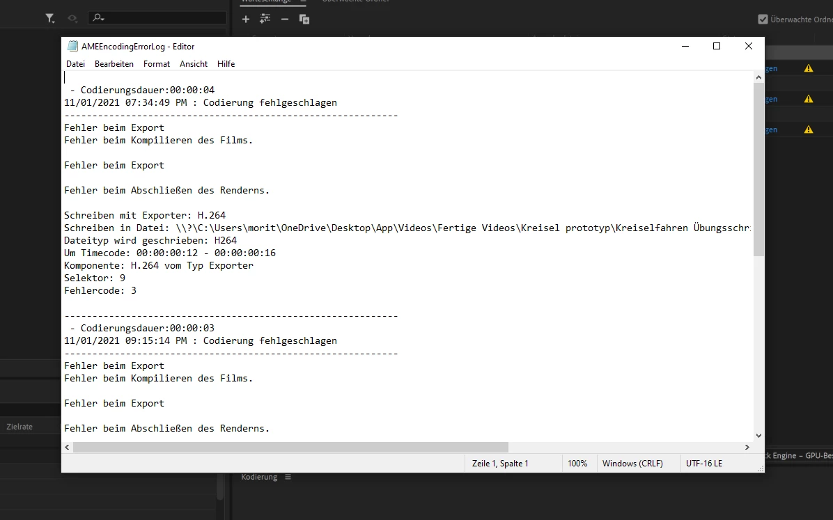Duplicate the queue item using the duplicate icon
The width and height of the screenshot is (833, 520).
(304, 19)
